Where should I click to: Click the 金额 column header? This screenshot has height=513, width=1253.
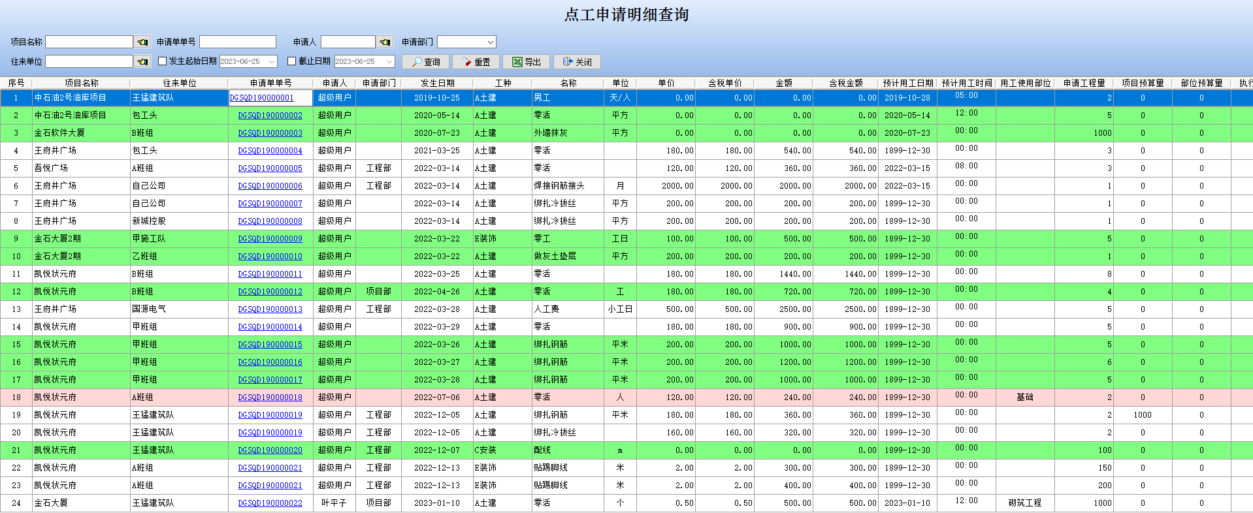[x=783, y=83]
